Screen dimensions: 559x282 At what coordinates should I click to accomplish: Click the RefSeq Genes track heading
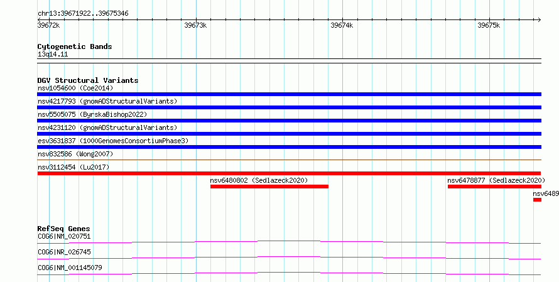[64, 229]
